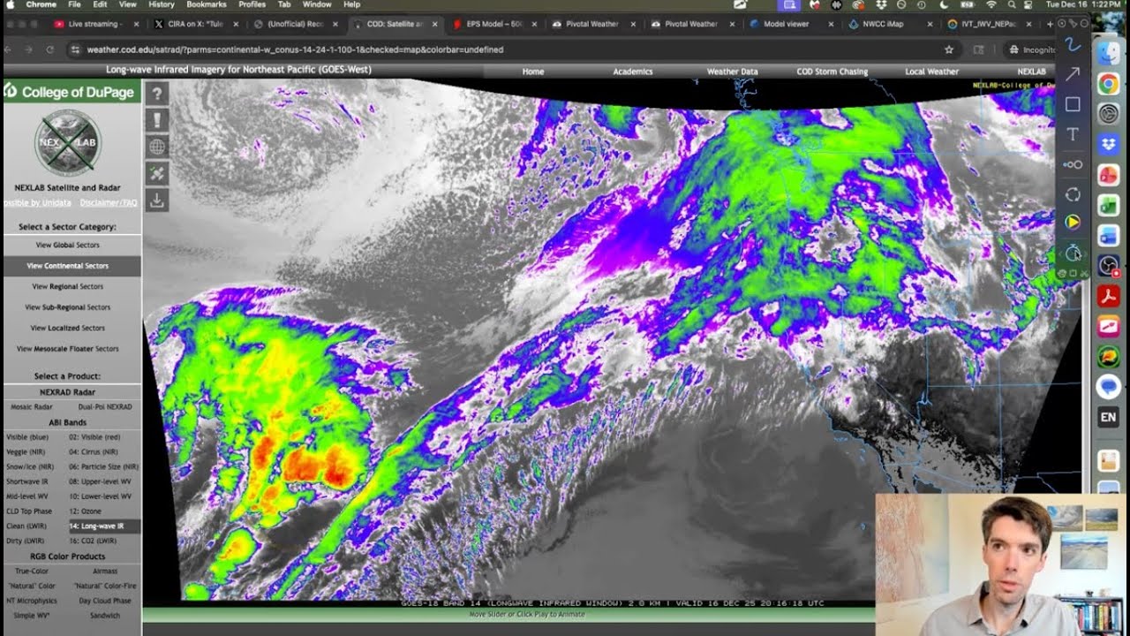Select 12: Ozone band

(86, 511)
